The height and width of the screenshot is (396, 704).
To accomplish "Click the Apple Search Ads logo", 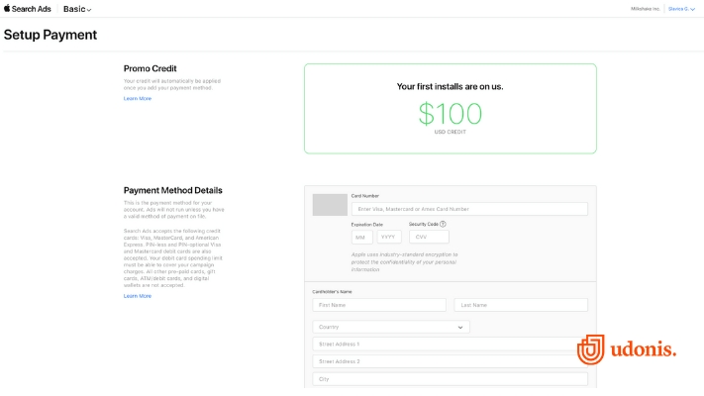I will 28,9.
